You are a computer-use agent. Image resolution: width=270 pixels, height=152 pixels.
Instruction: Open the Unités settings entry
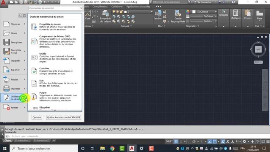[x=55, y=57]
